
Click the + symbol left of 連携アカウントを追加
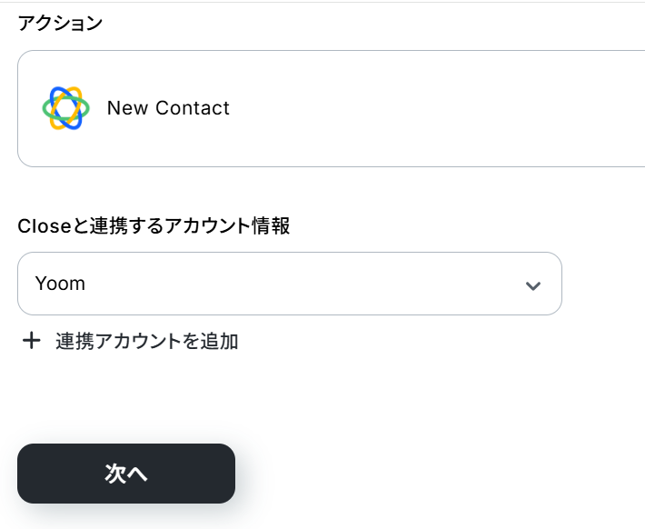[32, 341]
